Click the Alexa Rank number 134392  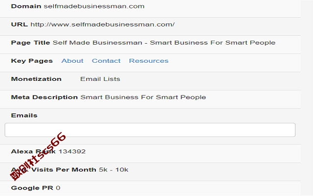coord(72,151)
